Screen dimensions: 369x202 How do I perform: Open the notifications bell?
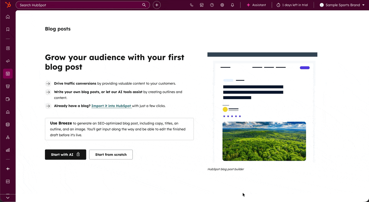(232, 5)
